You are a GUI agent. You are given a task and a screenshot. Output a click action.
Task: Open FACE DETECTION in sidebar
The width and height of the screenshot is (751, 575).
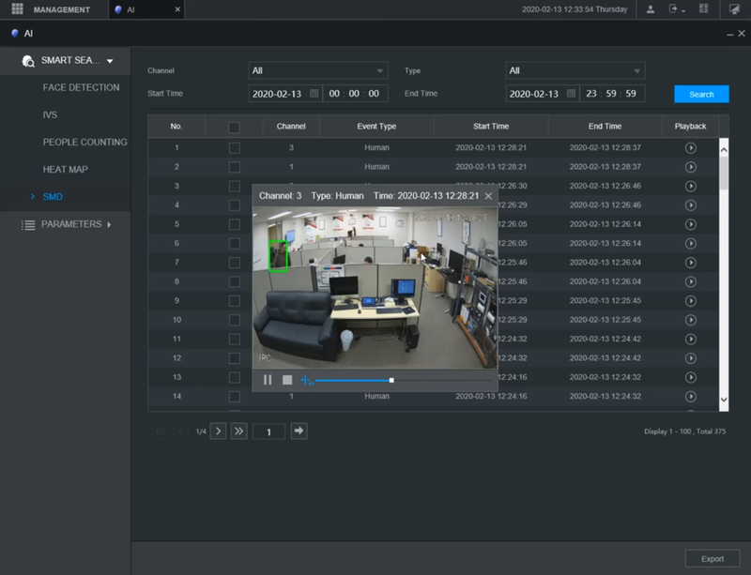pyautogui.click(x=81, y=87)
